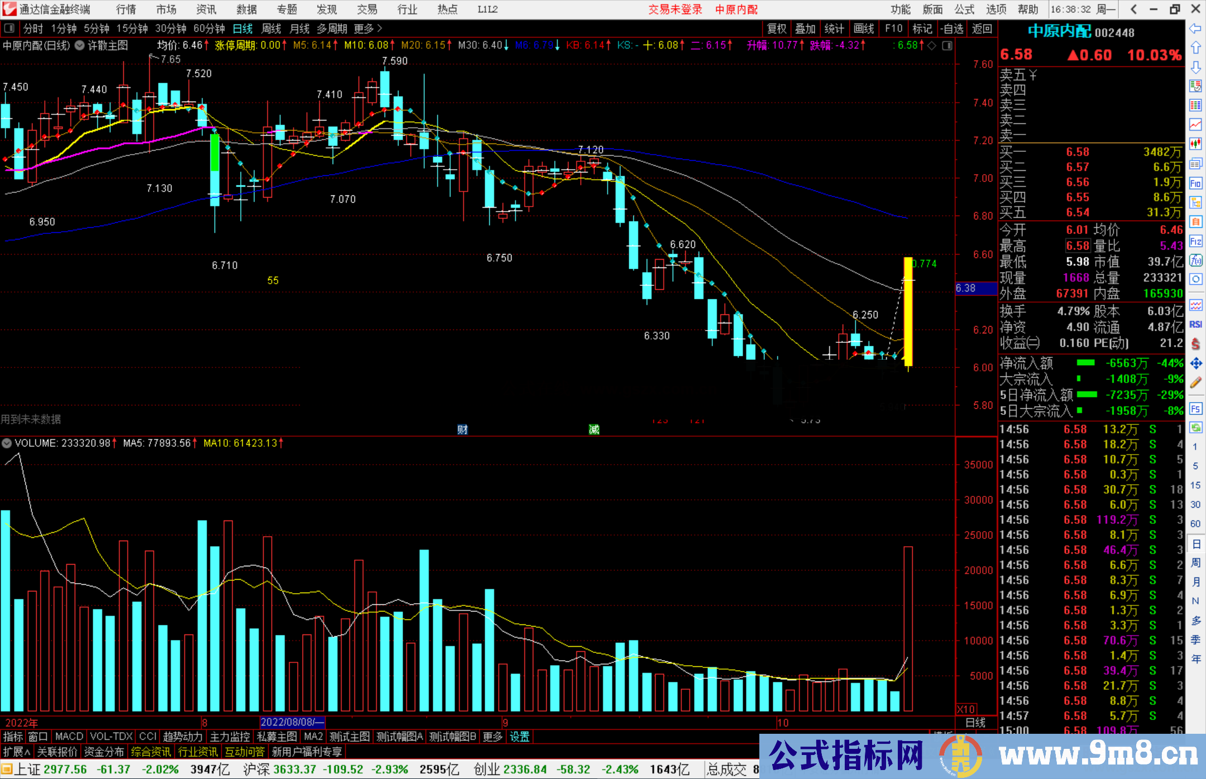Click the red line chart sidebar icon
Screen dimensions: 1206x779
pyautogui.click(x=1195, y=124)
